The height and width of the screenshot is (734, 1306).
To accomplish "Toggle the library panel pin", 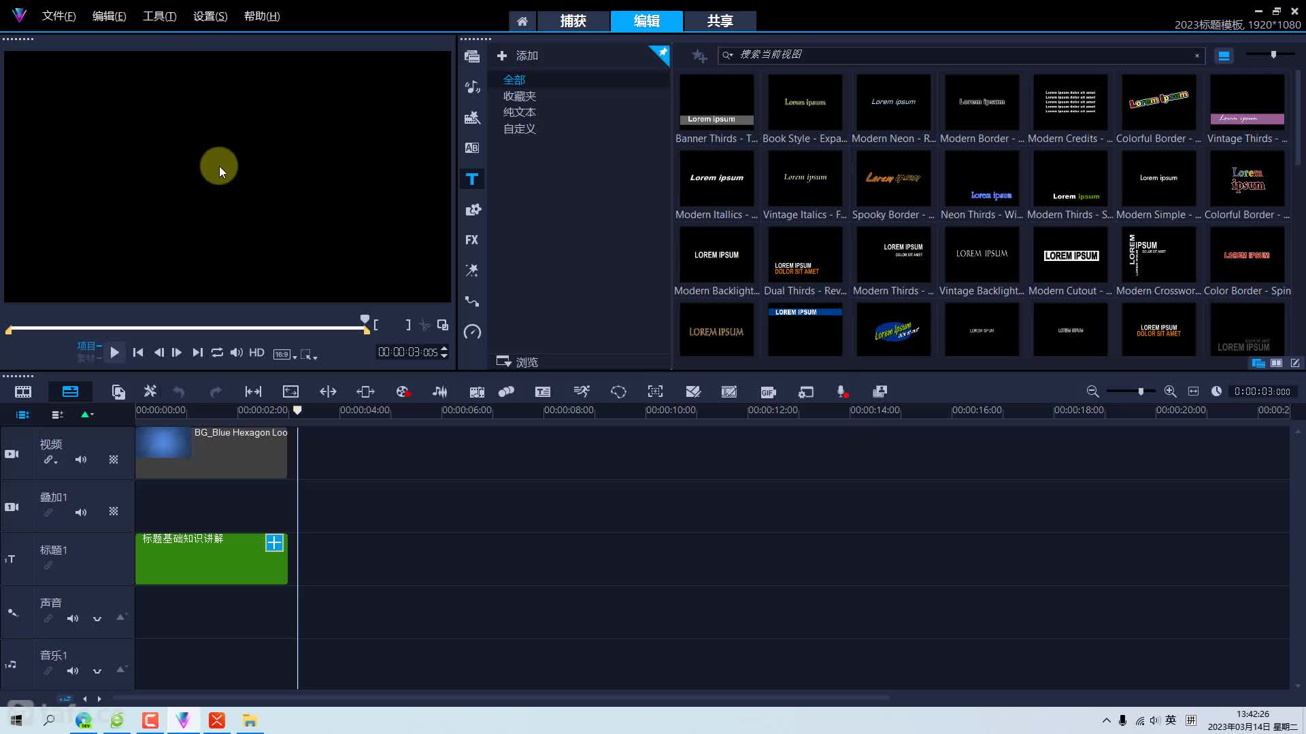I will pyautogui.click(x=660, y=54).
